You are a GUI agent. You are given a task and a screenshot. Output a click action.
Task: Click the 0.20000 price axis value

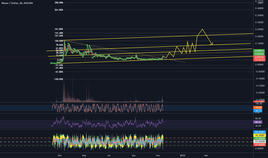point(259,36)
